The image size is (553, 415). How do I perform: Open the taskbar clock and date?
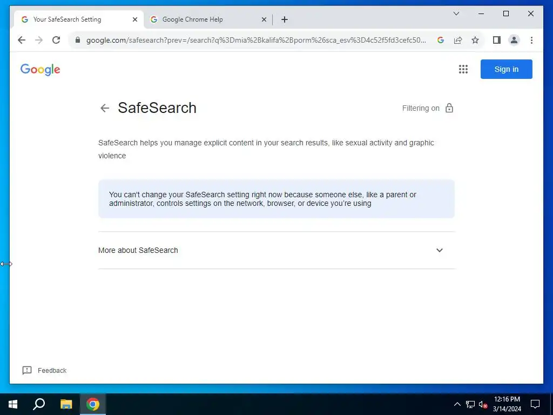point(507,404)
